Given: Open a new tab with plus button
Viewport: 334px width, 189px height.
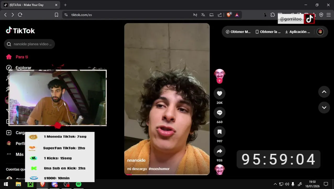Looking at the screenshot, I should (x=65, y=5).
